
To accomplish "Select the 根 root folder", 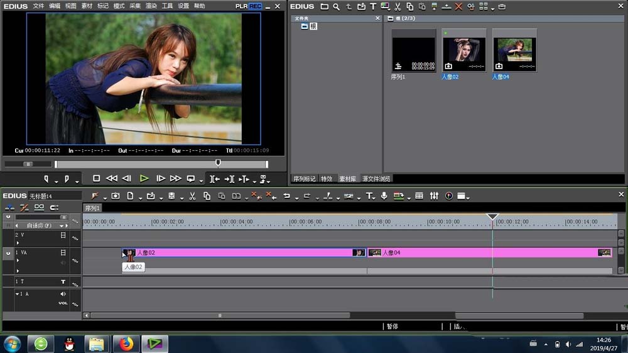I will click(x=313, y=26).
